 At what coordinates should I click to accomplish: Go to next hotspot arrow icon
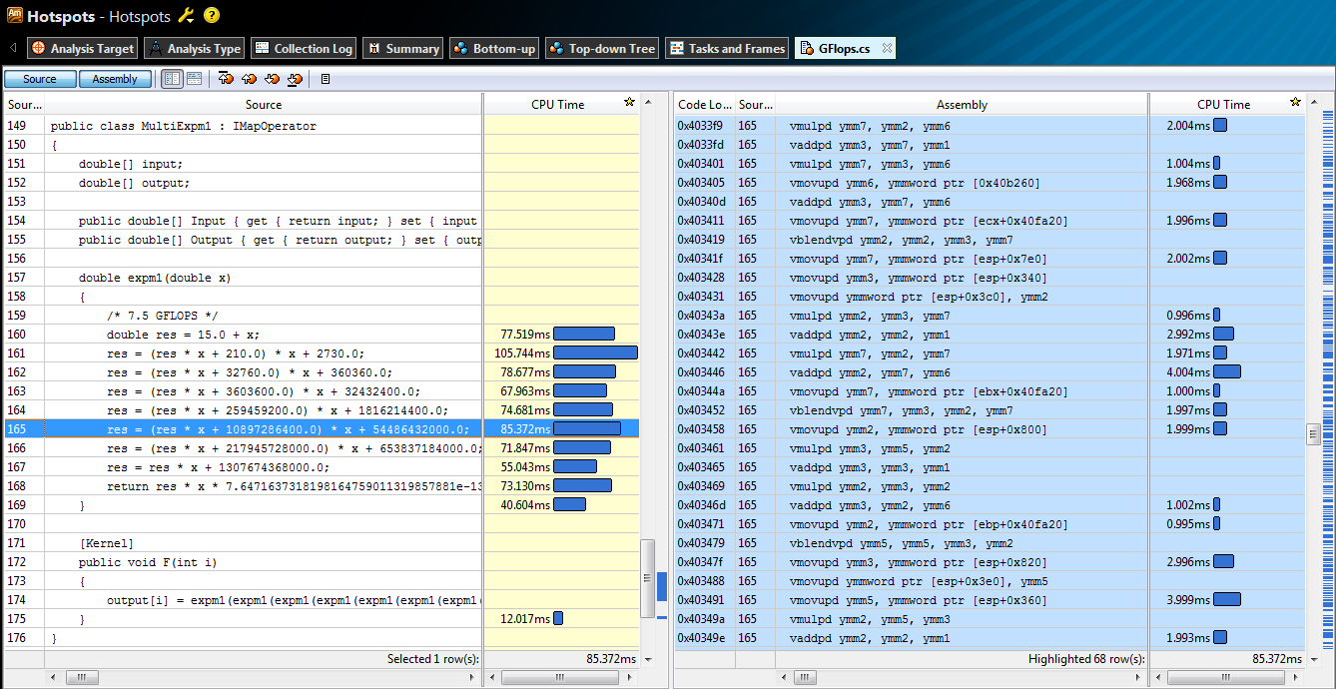272,79
